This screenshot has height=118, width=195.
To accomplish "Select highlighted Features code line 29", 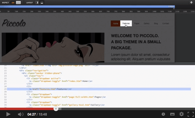I will [x=99, y=89].
